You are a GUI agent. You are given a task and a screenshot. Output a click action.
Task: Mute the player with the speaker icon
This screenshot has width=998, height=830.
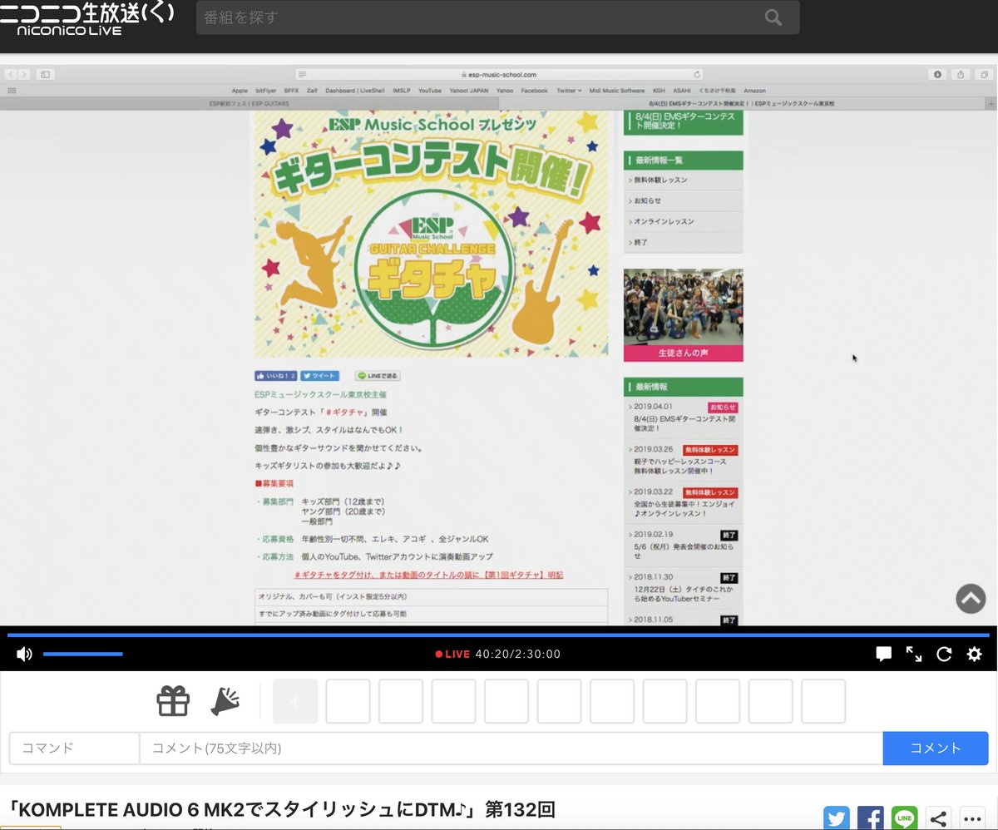pos(24,655)
